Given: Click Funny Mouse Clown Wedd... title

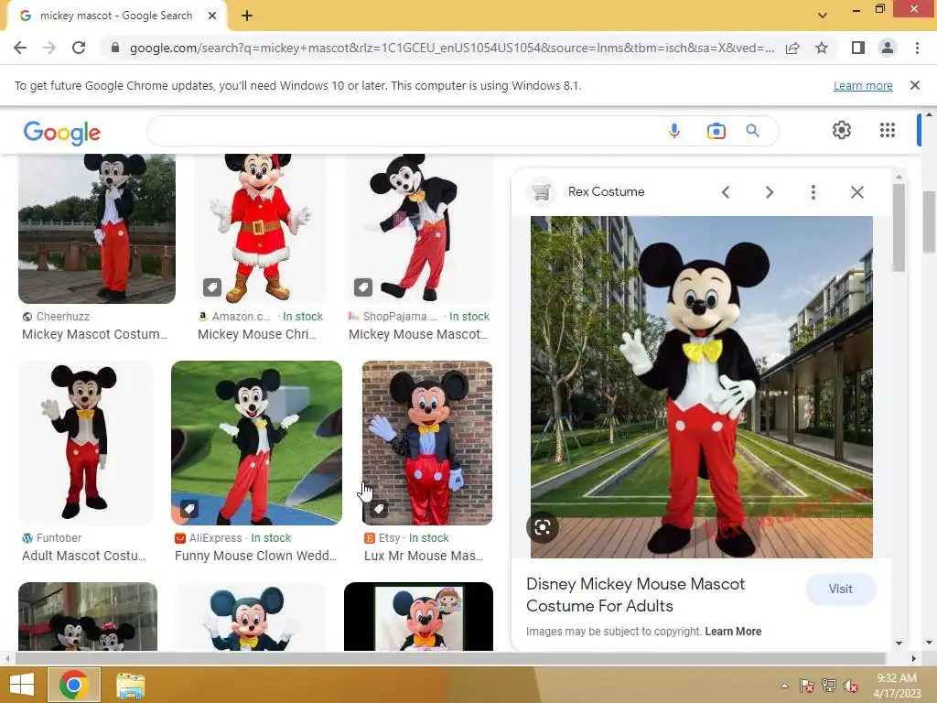Looking at the screenshot, I should pyautogui.click(x=256, y=556).
